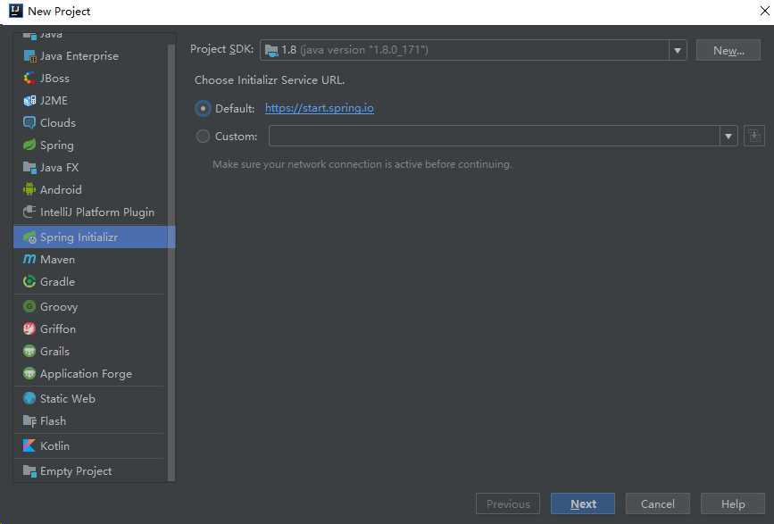Screen dimensions: 774x524
Task: Click the Groovy project icon
Action: point(29,306)
